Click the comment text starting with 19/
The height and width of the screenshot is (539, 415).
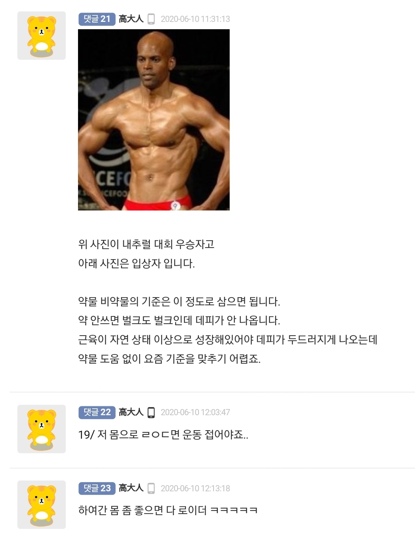point(163,435)
